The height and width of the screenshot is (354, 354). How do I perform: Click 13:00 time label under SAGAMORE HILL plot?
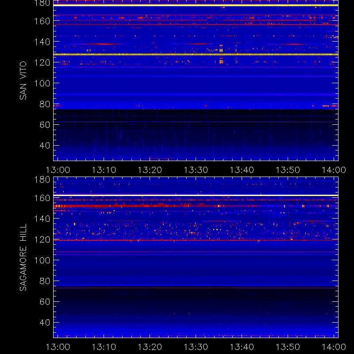click(58, 347)
